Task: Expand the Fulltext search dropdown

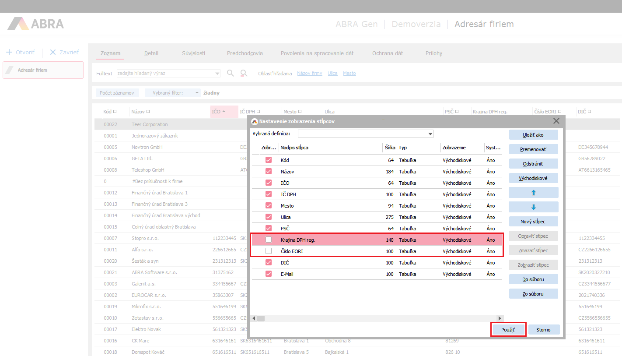Action: [217, 73]
